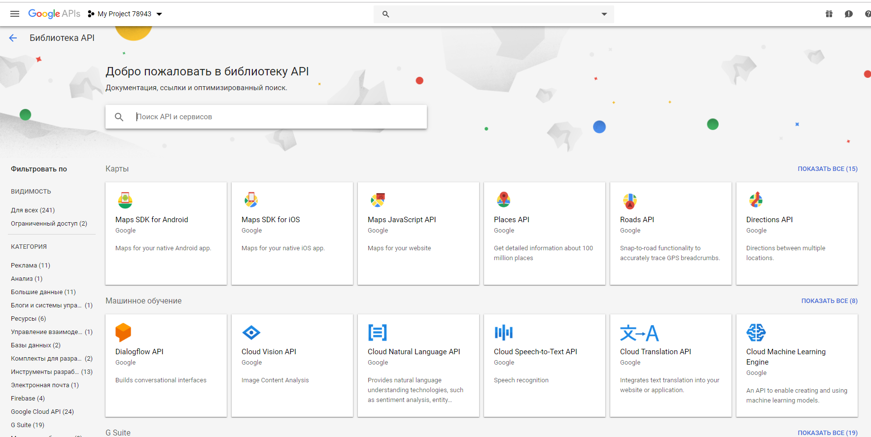The width and height of the screenshot is (871, 437).
Task: Click the Библиотека API page title
Action: tap(62, 38)
